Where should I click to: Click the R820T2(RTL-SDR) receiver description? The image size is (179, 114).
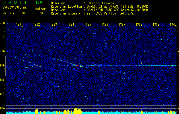(x=118, y=10)
